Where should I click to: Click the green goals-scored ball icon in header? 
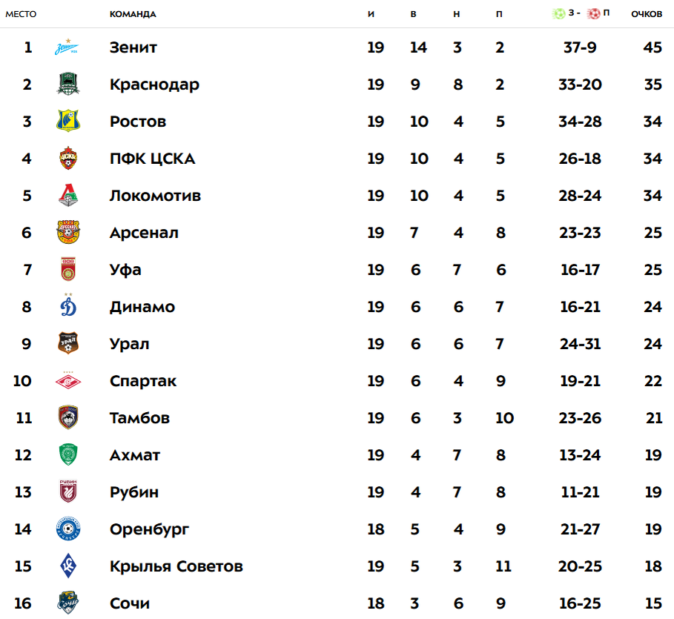coord(559,13)
